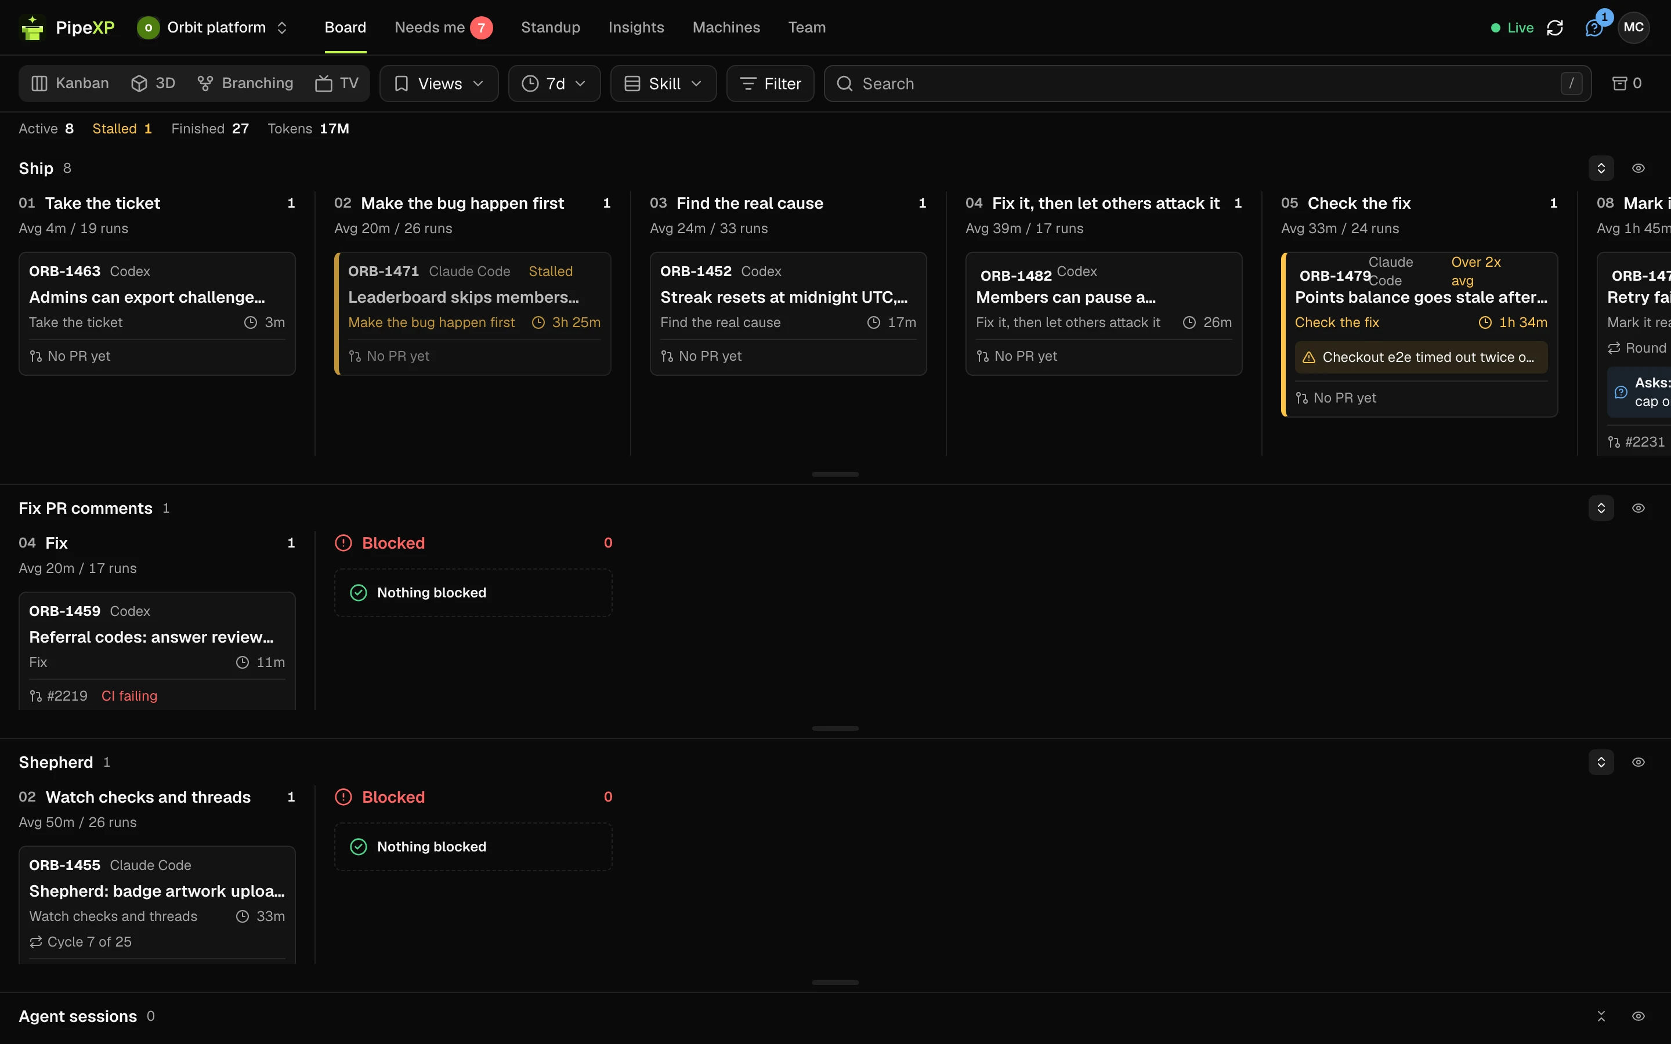Image resolution: width=1671 pixels, height=1044 pixels.
Task: Toggle visibility of Agent sessions lane
Action: [x=1638, y=1016]
